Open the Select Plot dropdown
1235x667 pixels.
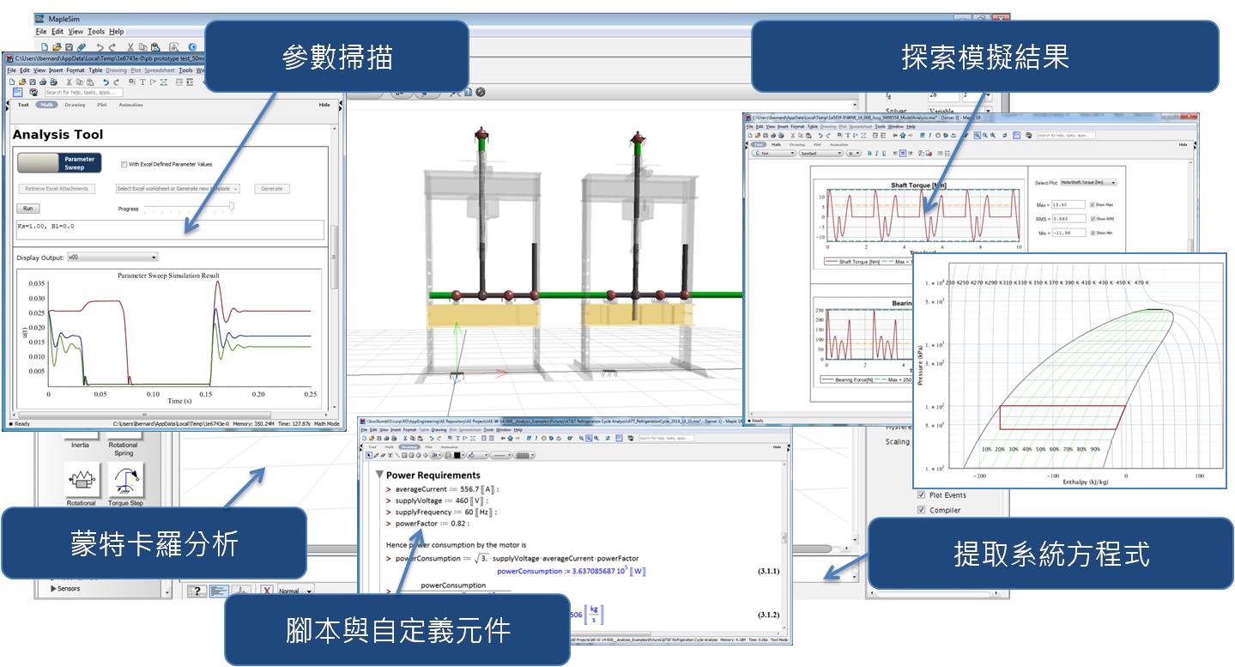click(1088, 183)
